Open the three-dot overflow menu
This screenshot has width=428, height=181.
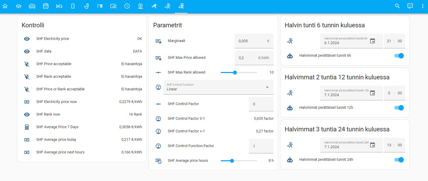(422, 6)
